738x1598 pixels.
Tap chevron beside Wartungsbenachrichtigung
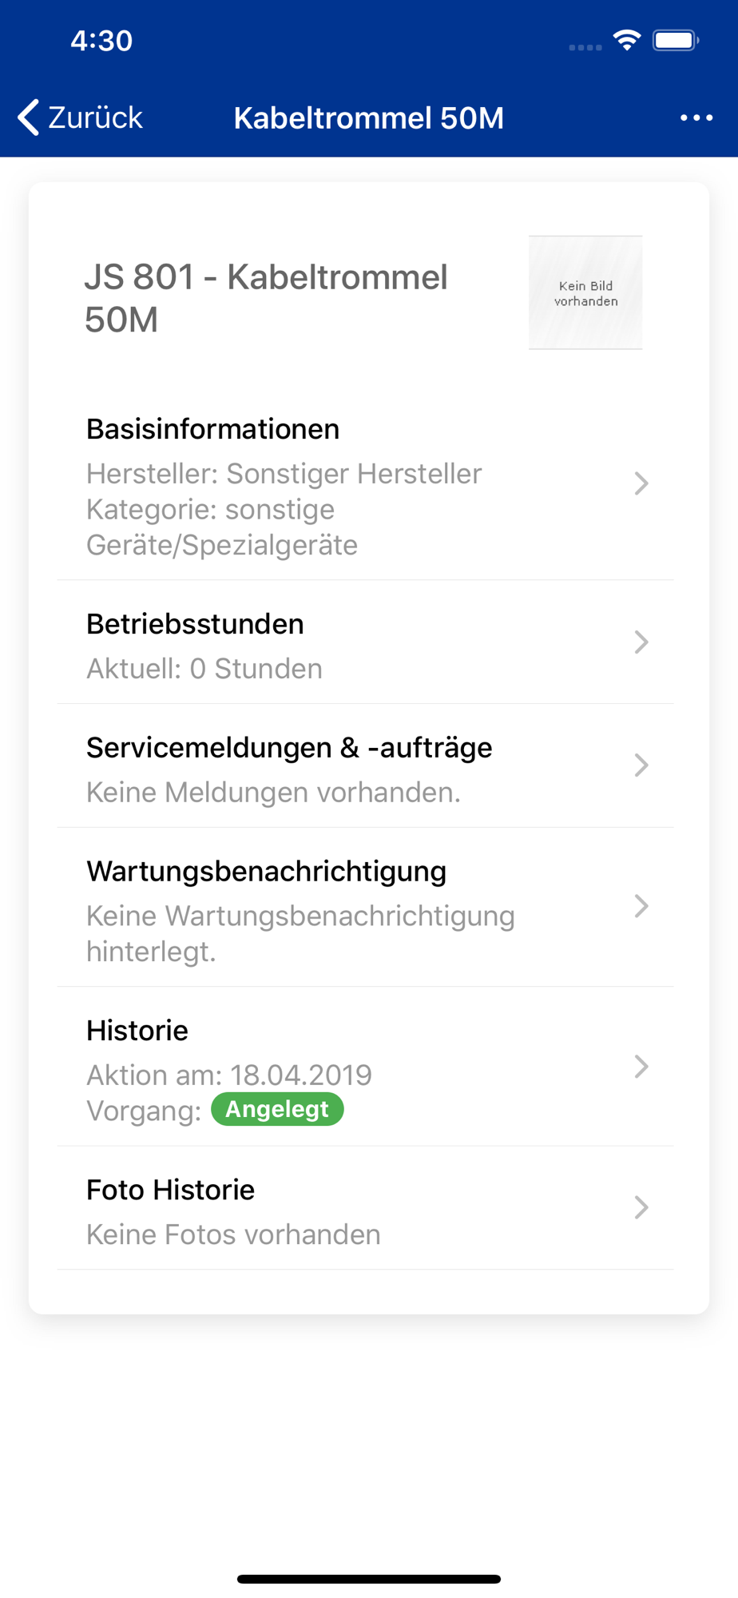pos(641,906)
